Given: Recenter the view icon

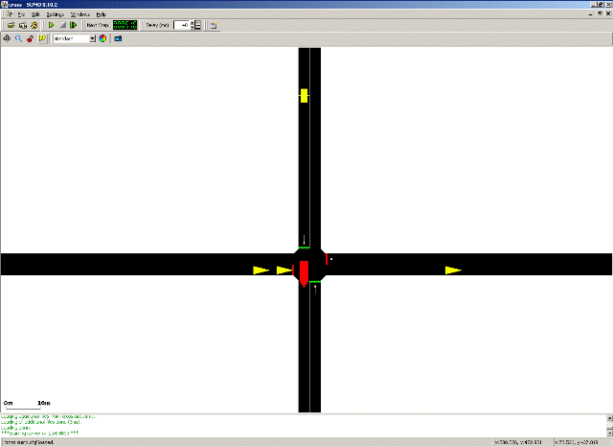Looking at the screenshot, I should [x=7, y=38].
